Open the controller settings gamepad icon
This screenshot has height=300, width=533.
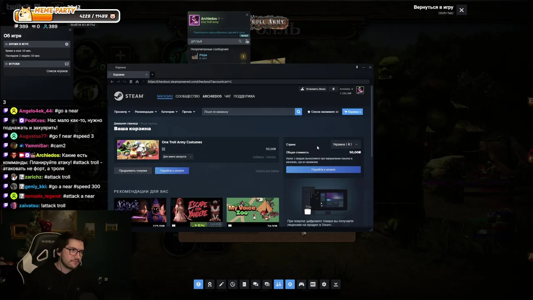coord(301,284)
